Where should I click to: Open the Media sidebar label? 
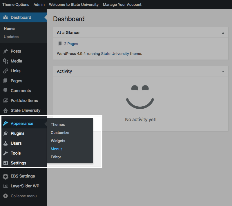pyautogui.click(x=16, y=61)
